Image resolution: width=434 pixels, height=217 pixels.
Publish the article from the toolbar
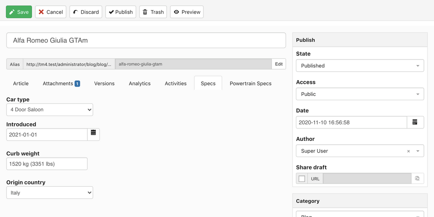(121, 12)
